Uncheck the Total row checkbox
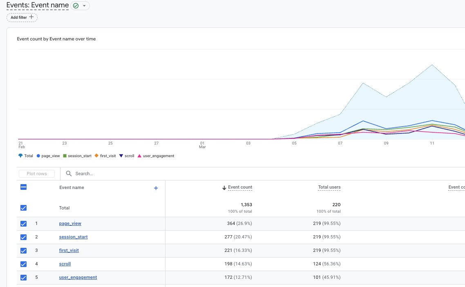The height and width of the screenshot is (287, 465). click(x=23, y=208)
